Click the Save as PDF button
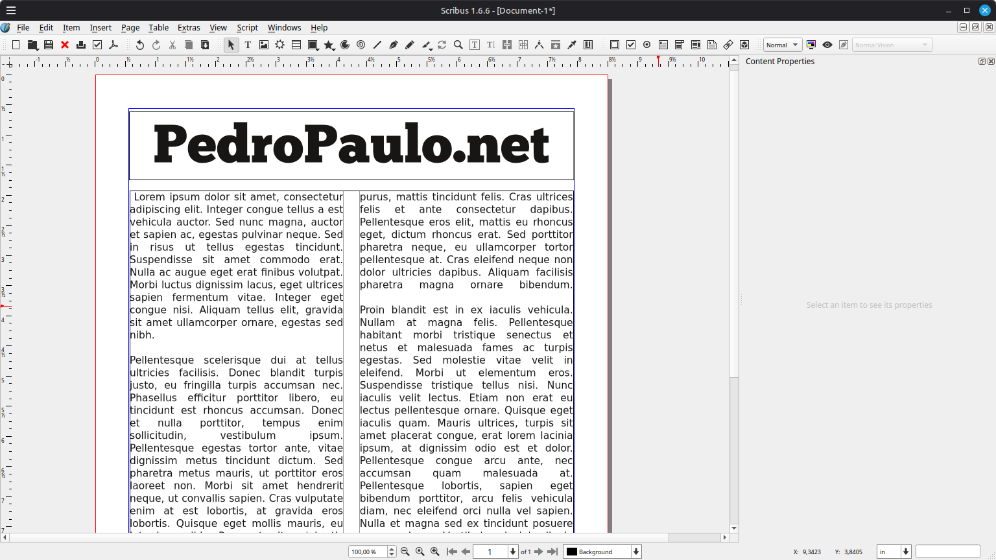The height and width of the screenshot is (560, 996). (x=113, y=45)
